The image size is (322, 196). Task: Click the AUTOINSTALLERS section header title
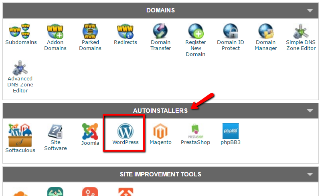160,111
